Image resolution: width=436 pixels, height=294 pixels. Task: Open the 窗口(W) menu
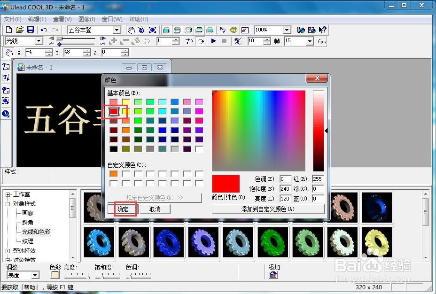112,19
